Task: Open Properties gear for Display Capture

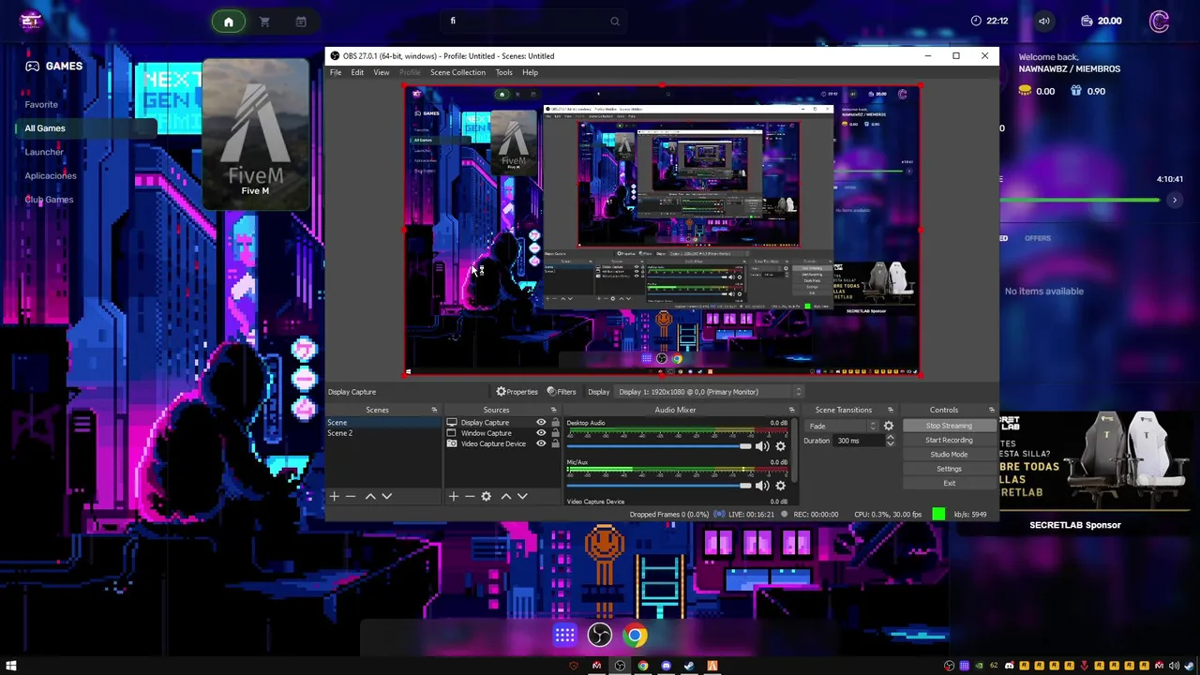Action: coord(517,392)
